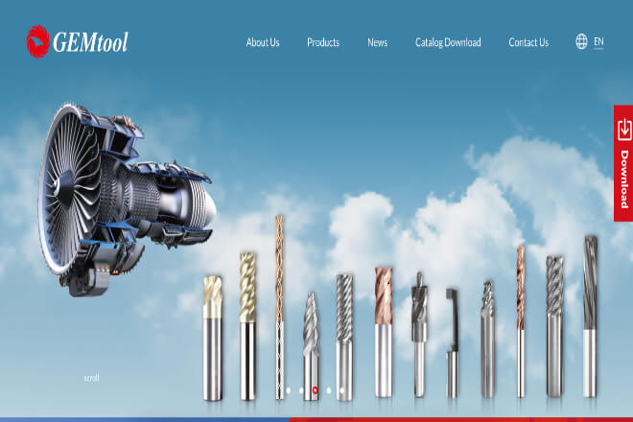Select the fifth carousel slide dot
Viewport: 633px width, 422px height.
pos(342,390)
